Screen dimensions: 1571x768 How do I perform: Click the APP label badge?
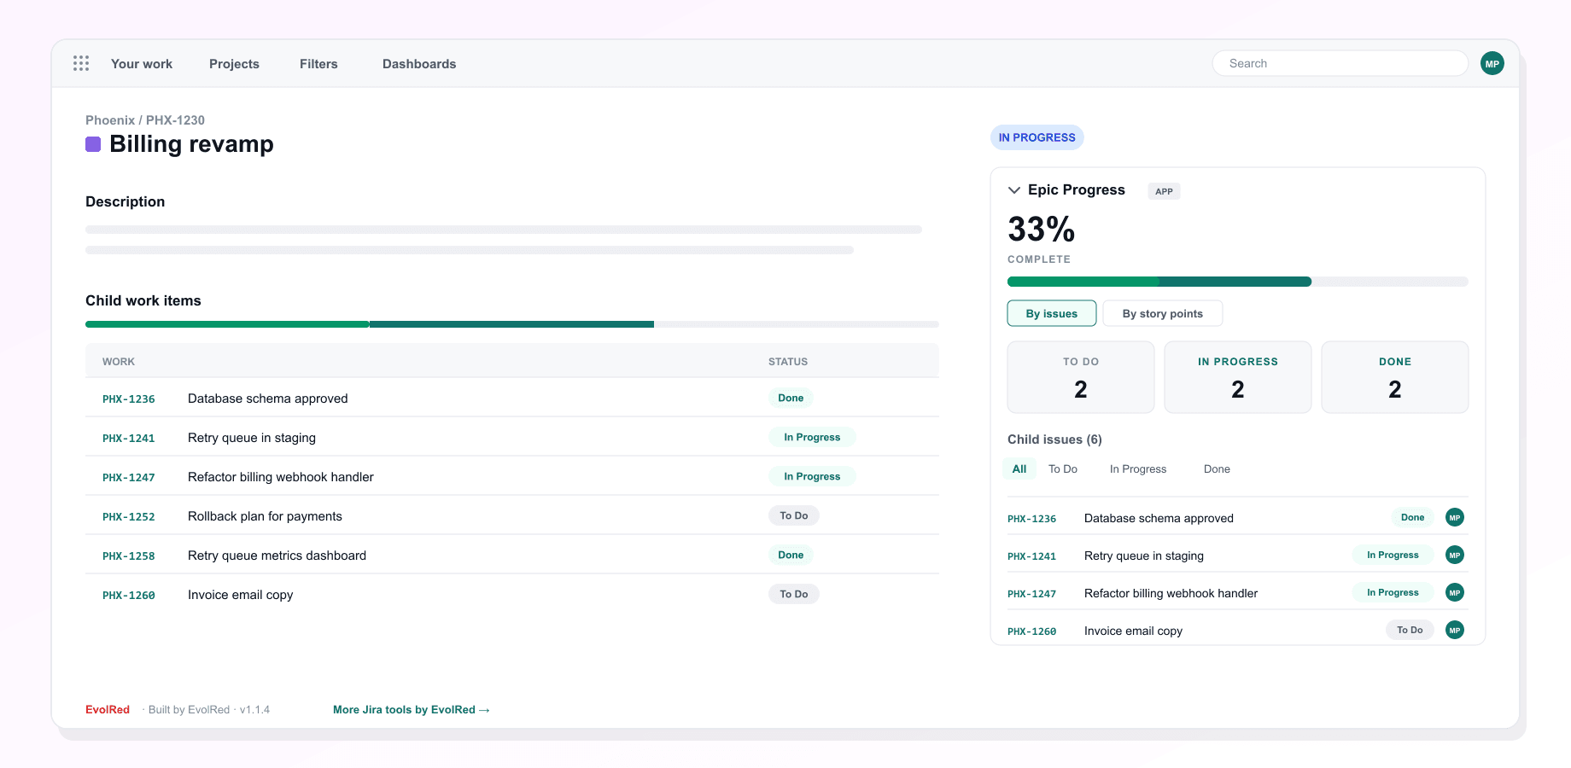coord(1164,191)
